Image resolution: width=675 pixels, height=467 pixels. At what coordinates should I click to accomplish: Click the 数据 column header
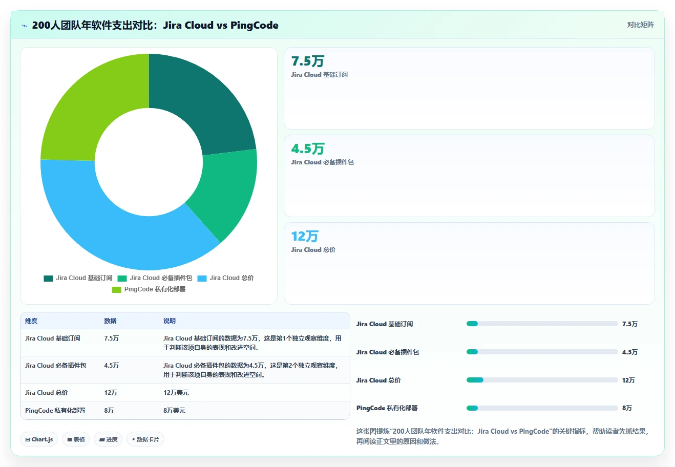click(x=110, y=321)
